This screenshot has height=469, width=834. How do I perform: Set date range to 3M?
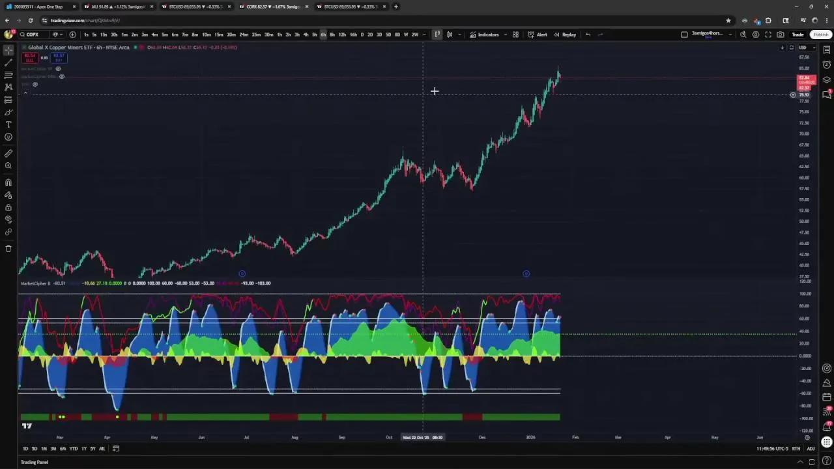[x=53, y=448]
